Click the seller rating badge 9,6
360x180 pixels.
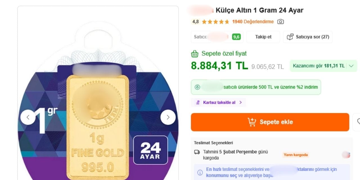(236, 37)
